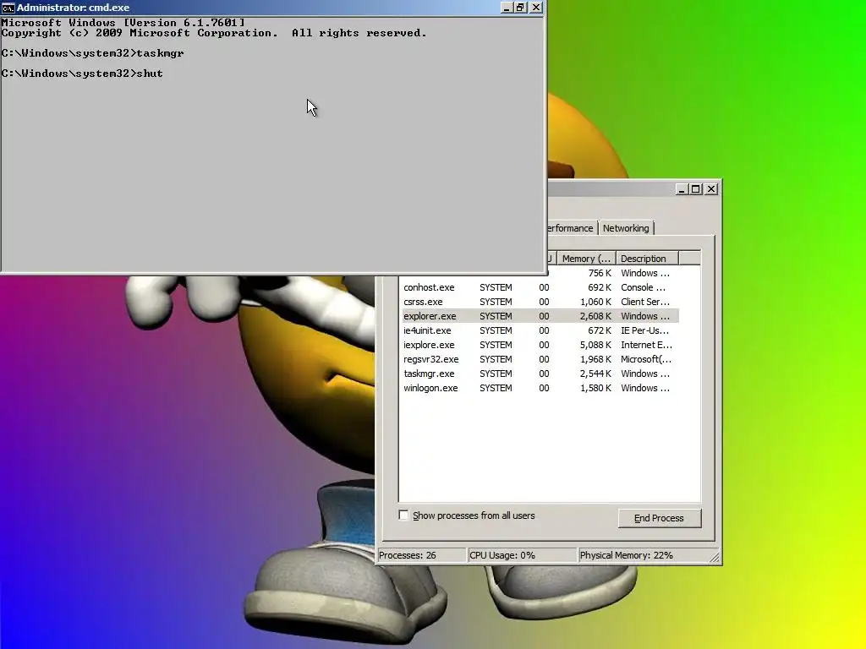The image size is (866, 649).
Task: Select the explorer.exe process row
Action: [x=539, y=316]
